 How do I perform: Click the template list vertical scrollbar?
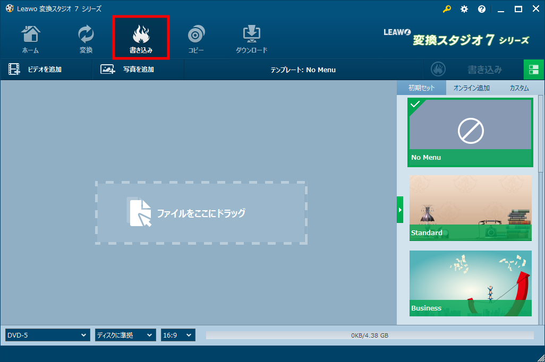pyautogui.click(x=541, y=133)
